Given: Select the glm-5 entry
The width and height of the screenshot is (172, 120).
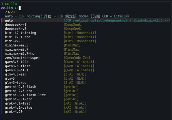Looking at the screenshot, I should (86, 79).
